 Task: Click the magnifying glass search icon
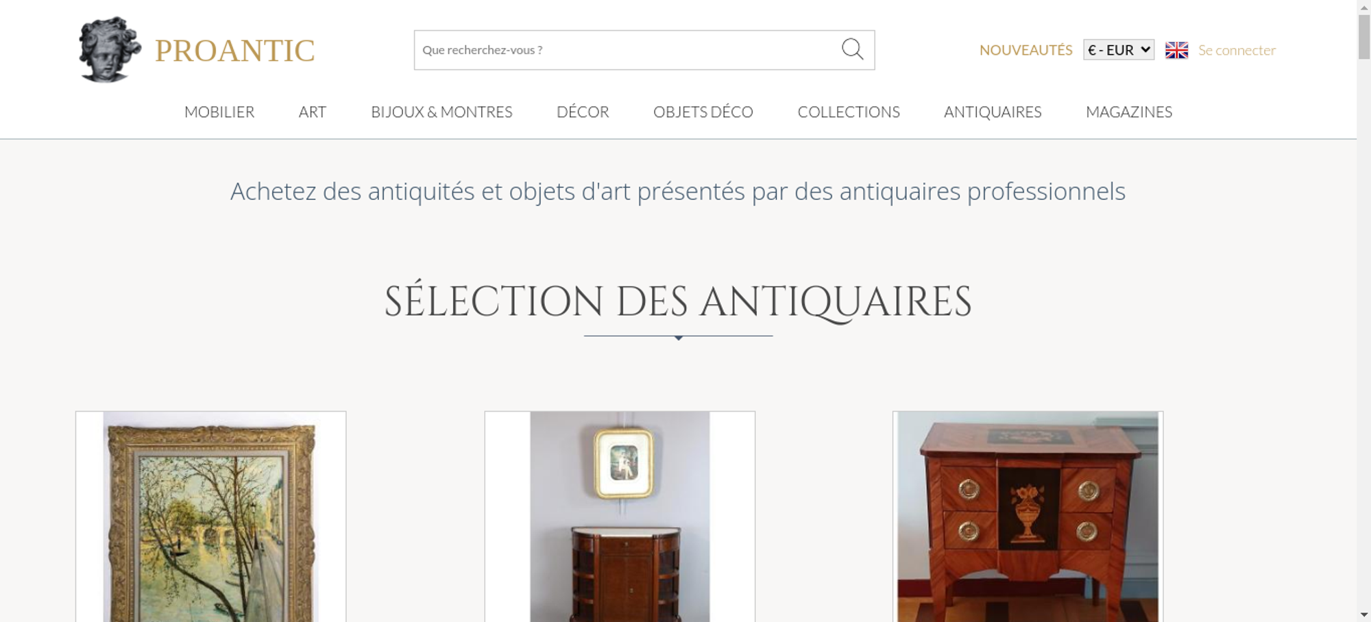coord(852,49)
